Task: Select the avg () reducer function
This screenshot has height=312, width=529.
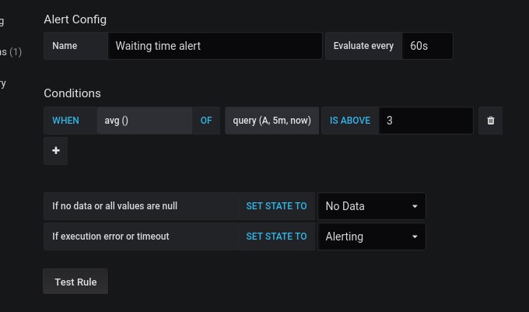Action: click(145, 121)
